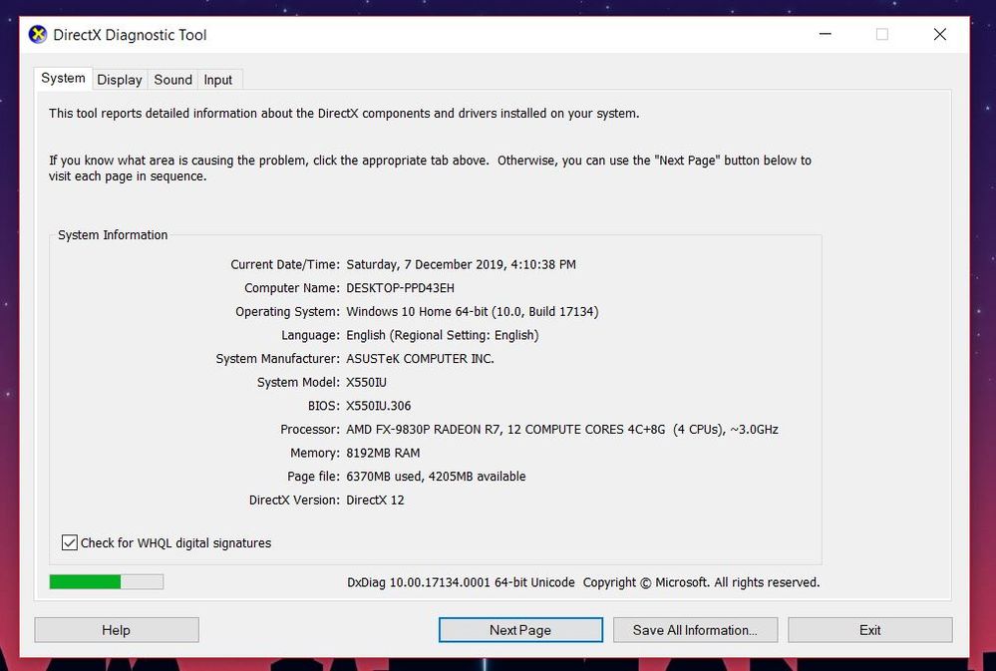
Task: Click the Copyright Microsoft notice text
Action: (x=701, y=582)
